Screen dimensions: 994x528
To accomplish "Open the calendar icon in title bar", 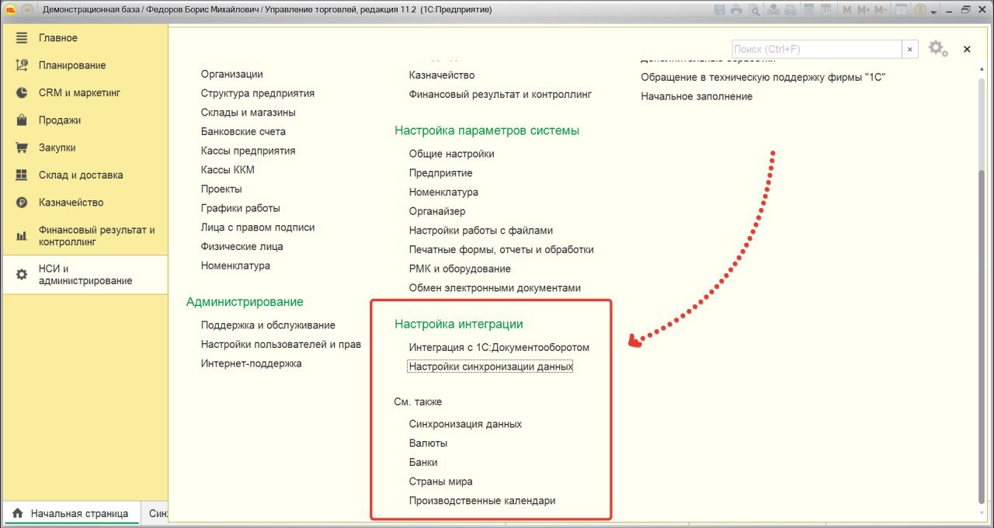I will tap(825, 10).
